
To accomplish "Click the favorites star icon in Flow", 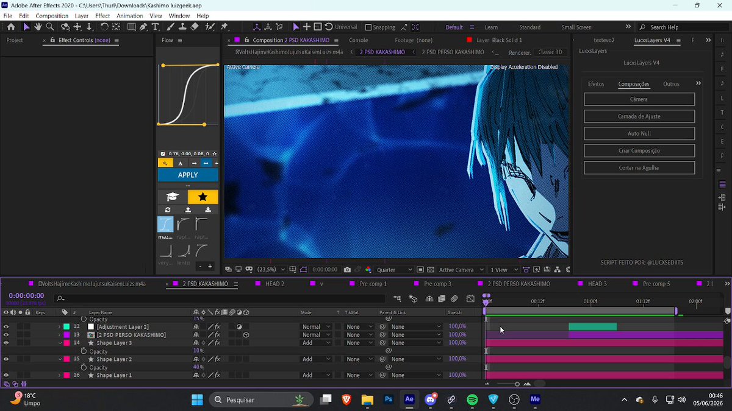I will tap(203, 197).
